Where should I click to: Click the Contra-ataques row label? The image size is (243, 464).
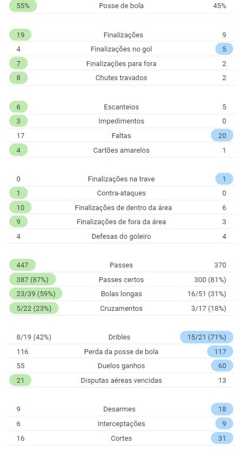[x=121, y=193]
